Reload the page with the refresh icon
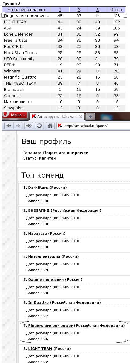130x363 pixels. coord(39,126)
